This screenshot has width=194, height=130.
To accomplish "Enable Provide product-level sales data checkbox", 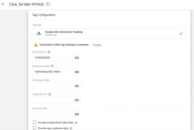I will tap(34, 122).
